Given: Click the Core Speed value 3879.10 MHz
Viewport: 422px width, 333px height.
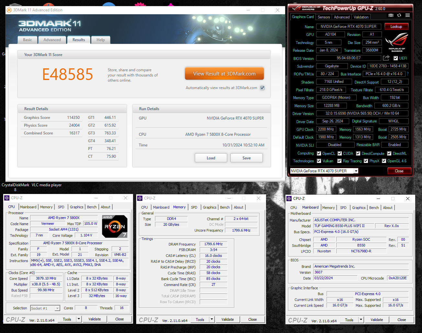Looking at the screenshot, I should click(x=46, y=278).
